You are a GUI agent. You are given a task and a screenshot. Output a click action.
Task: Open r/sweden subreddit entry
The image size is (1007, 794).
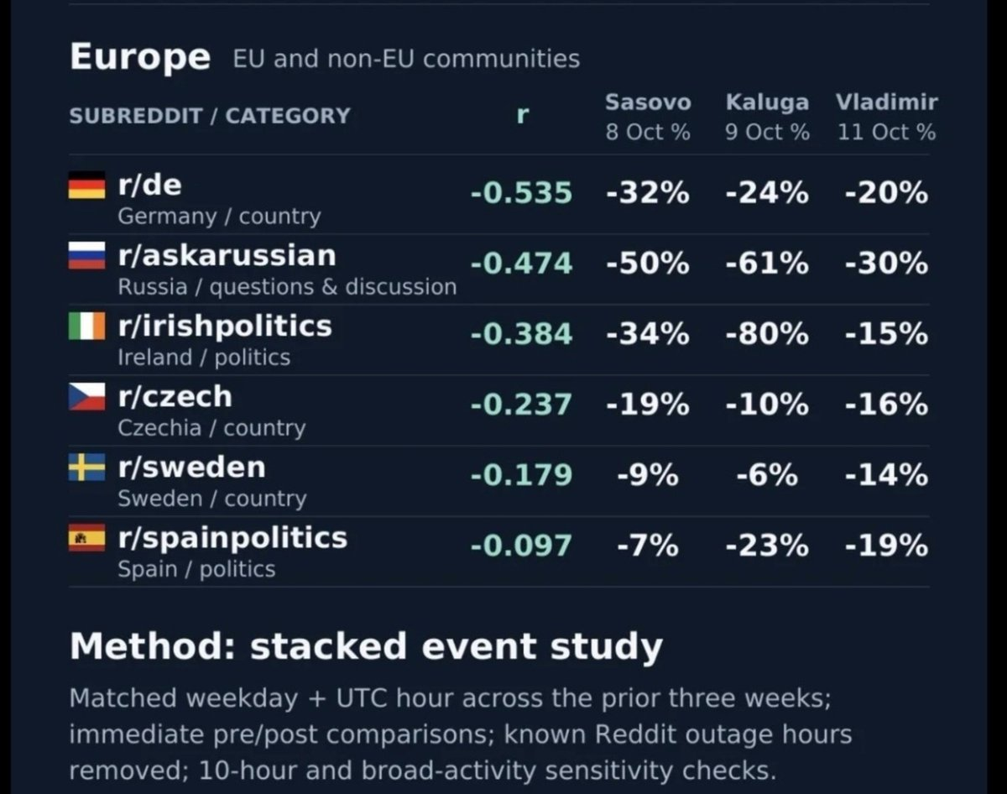(x=191, y=467)
